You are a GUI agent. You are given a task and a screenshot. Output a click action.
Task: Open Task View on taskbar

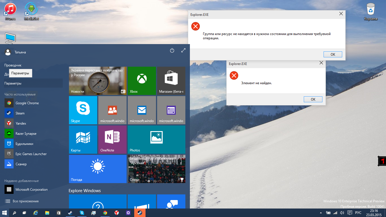(x=25, y=213)
